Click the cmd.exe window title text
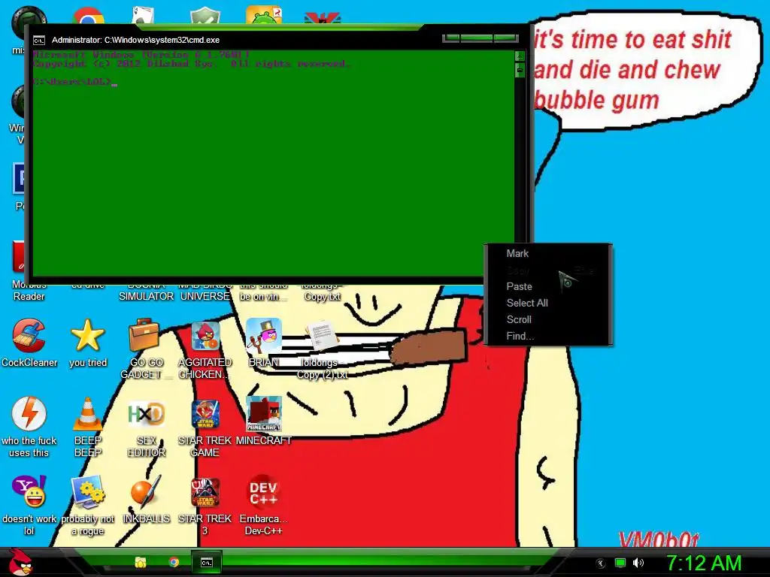 pos(135,41)
